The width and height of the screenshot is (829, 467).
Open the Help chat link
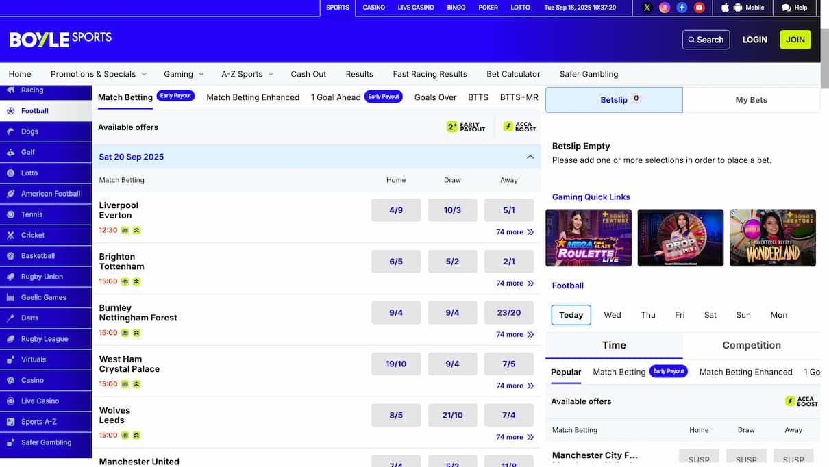795,8
